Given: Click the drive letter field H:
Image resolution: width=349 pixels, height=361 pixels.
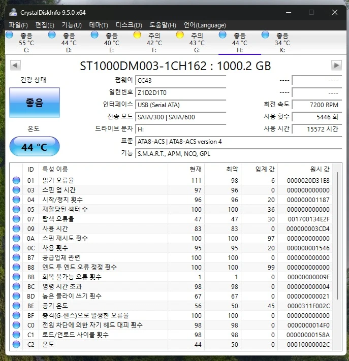Looking at the screenshot, I should [x=181, y=129].
